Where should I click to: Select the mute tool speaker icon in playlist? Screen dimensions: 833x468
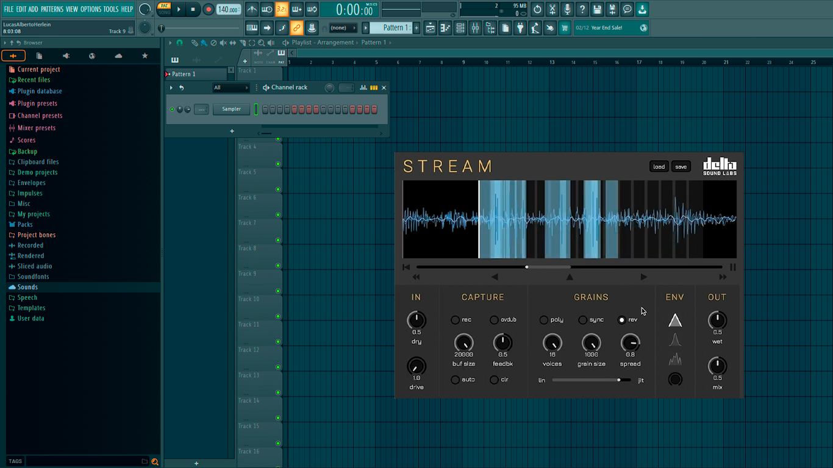[223, 43]
